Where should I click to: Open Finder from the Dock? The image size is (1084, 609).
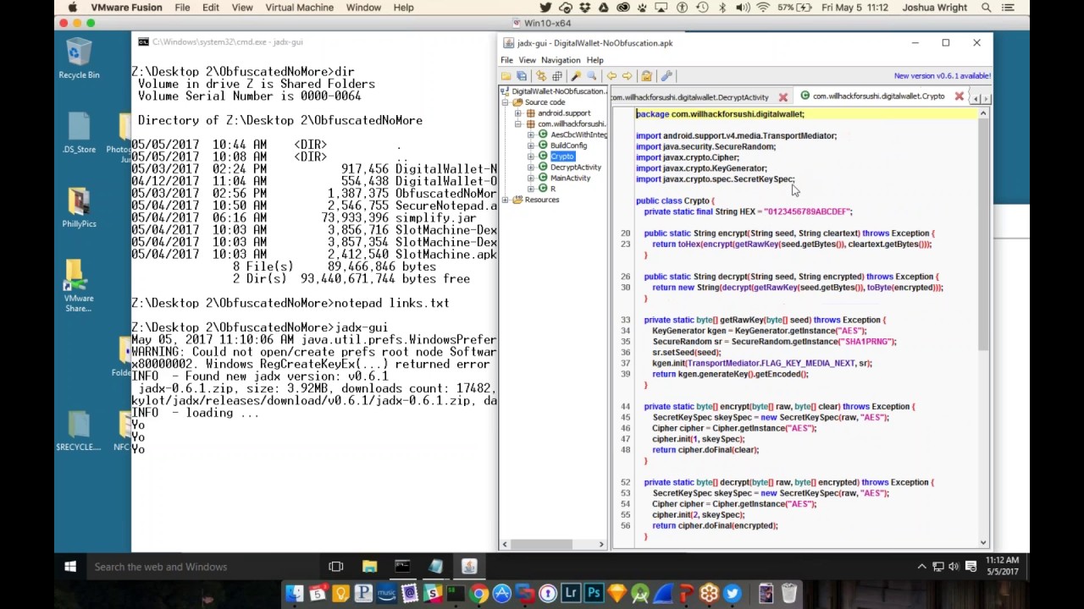pos(295,594)
